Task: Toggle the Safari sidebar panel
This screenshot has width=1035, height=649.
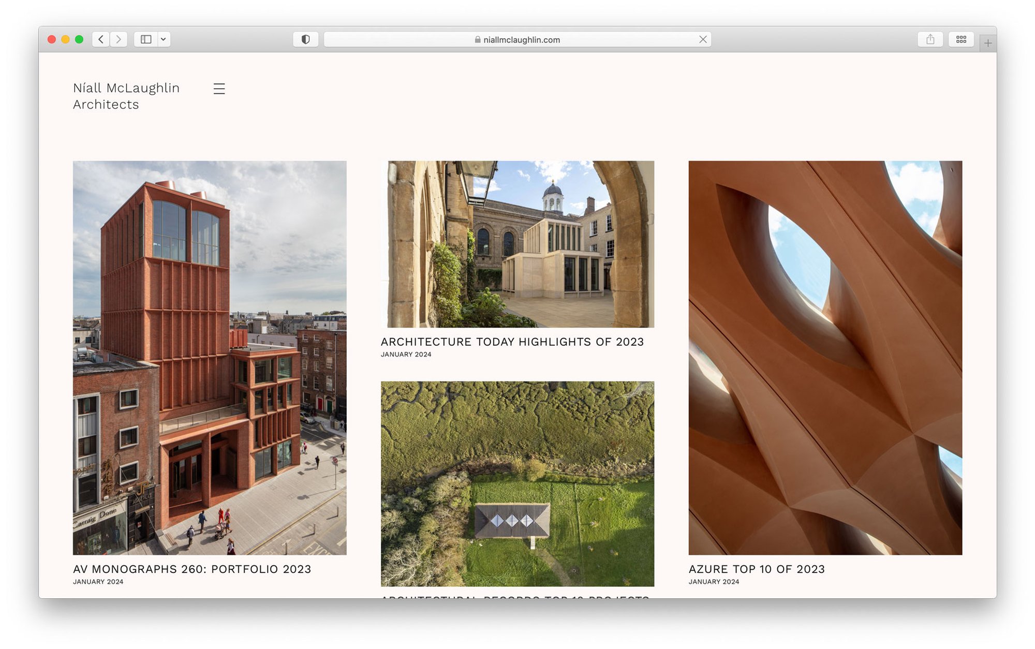Action: 146,39
